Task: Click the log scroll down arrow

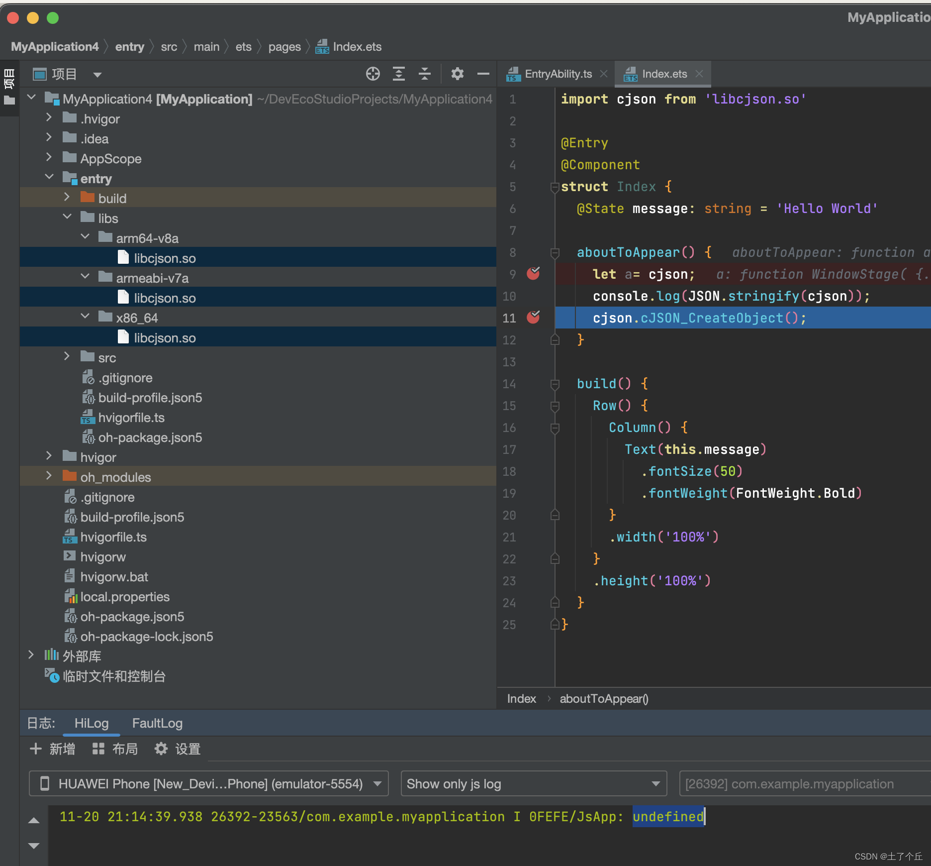Action: click(x=34, y=846)
